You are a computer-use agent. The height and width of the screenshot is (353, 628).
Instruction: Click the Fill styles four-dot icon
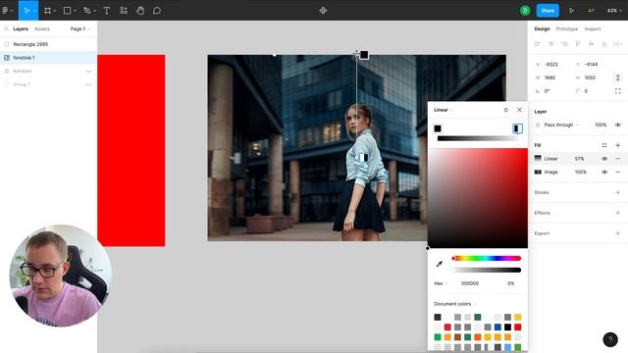click(604, 145)
